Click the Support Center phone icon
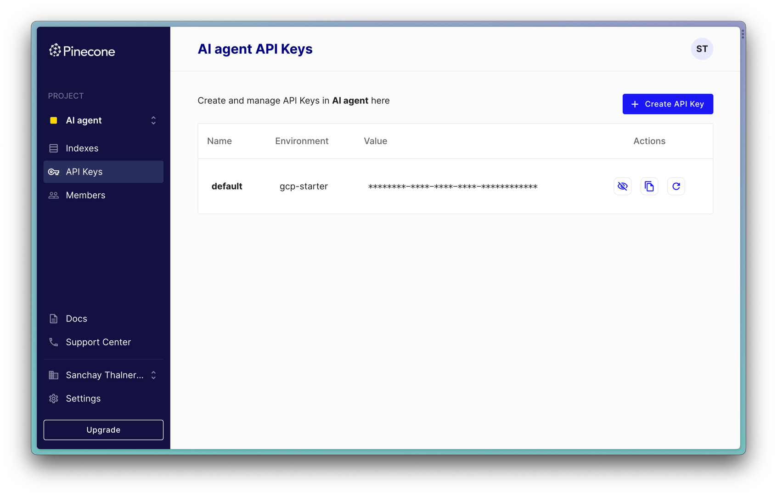Screen dimensions: 777x496 click(x=54, y=342)
